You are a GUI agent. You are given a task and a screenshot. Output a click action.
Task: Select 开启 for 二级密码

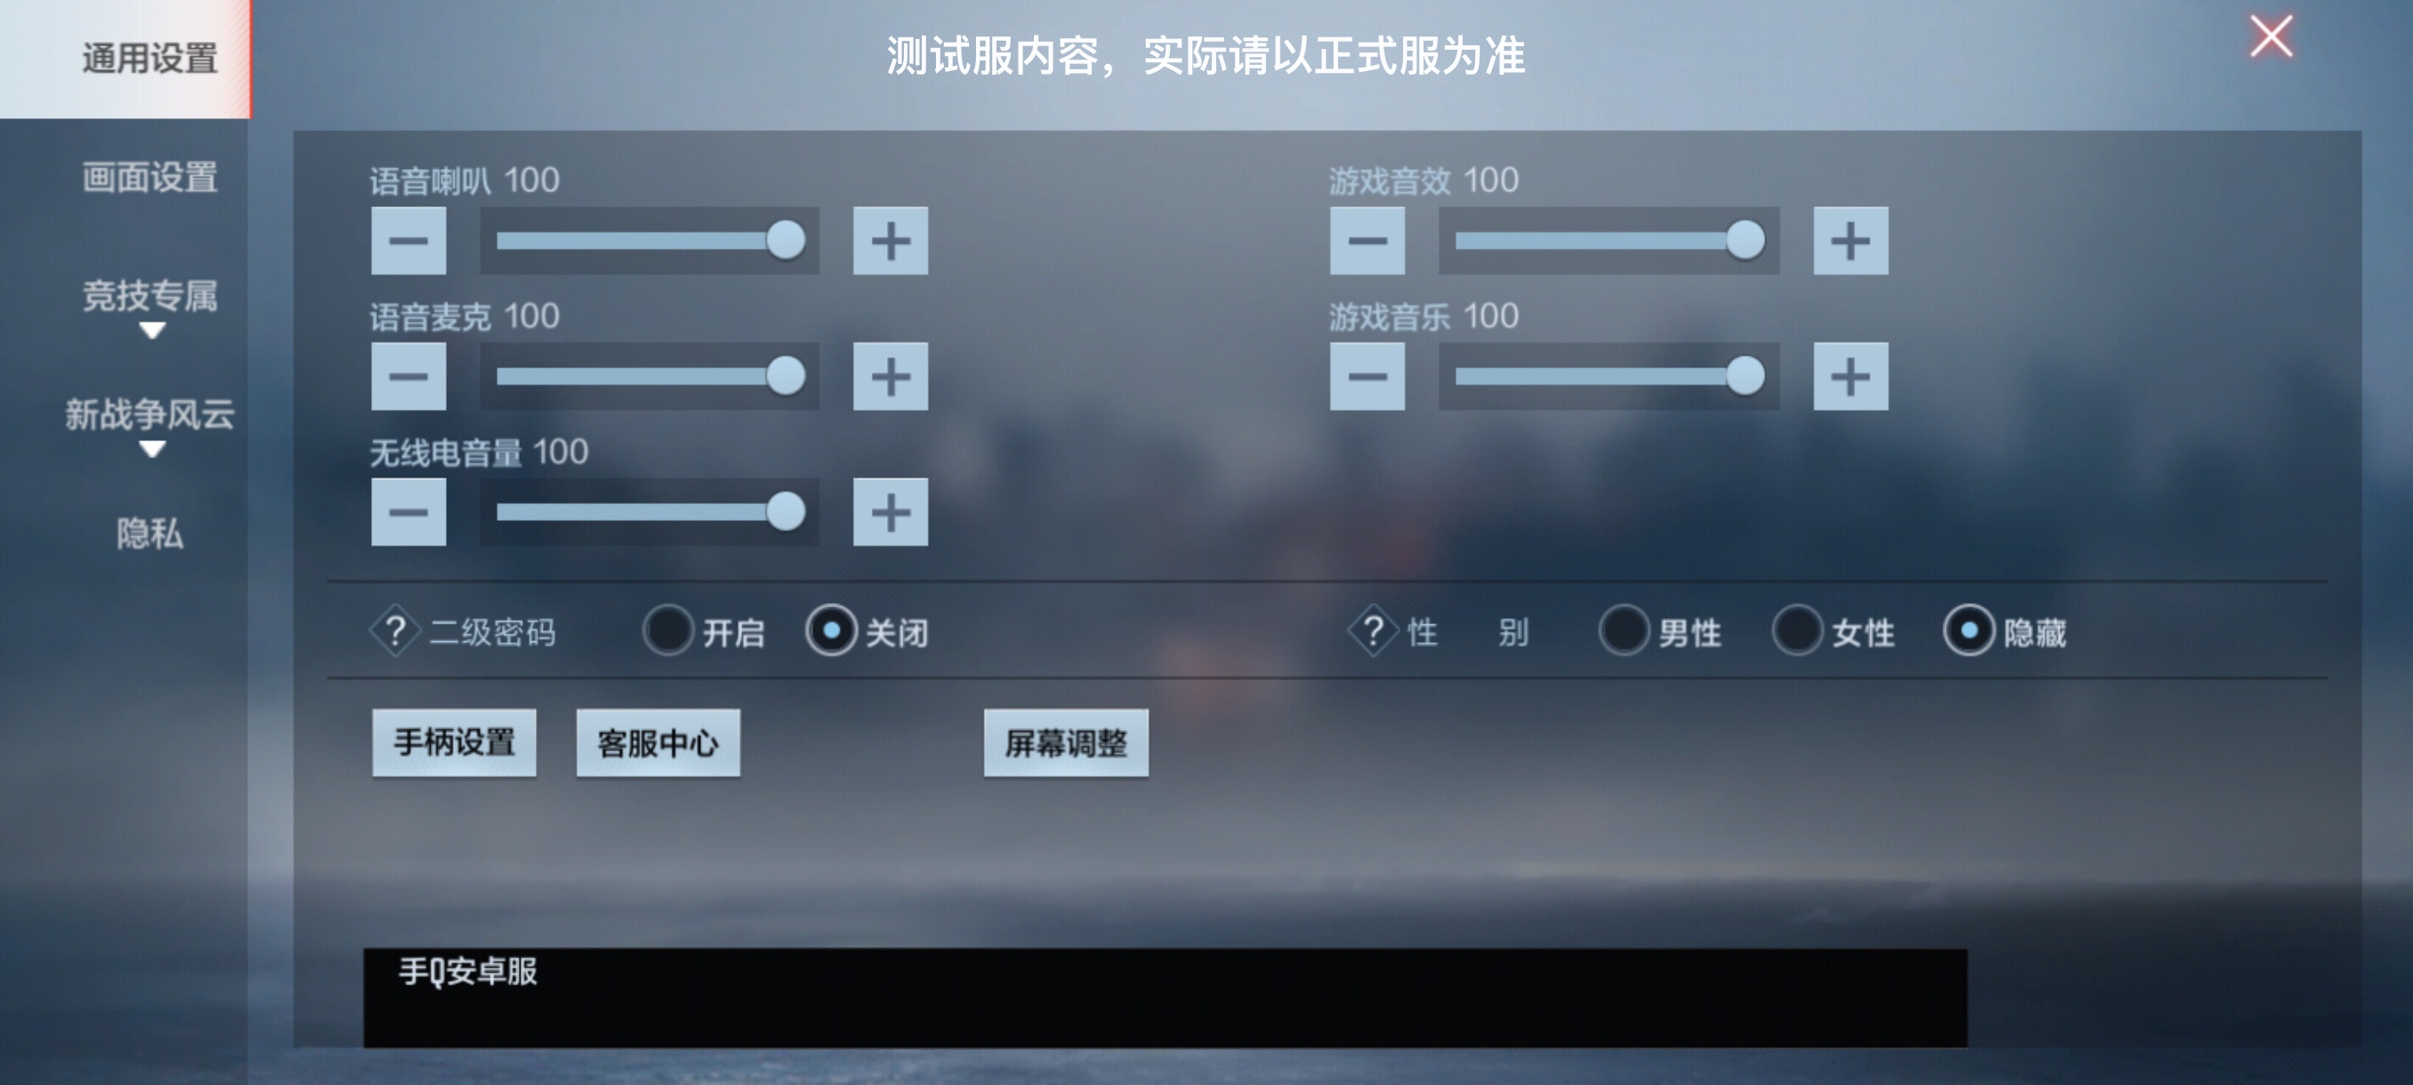click(x=668, y=631)
